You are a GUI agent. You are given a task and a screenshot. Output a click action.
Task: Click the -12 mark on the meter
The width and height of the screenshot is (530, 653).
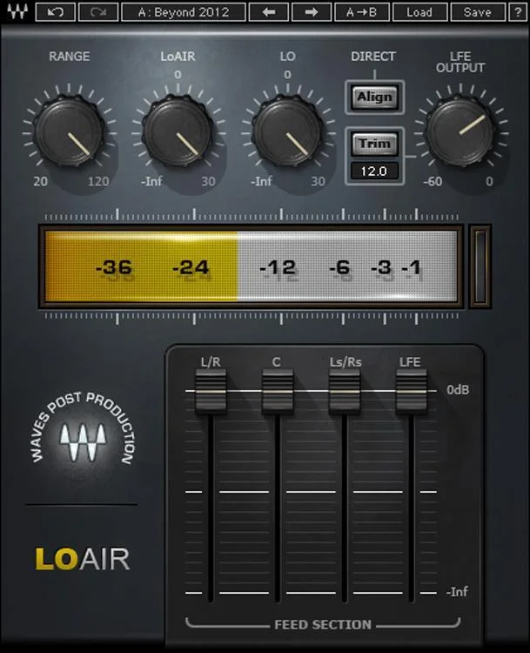coord(278,267)
